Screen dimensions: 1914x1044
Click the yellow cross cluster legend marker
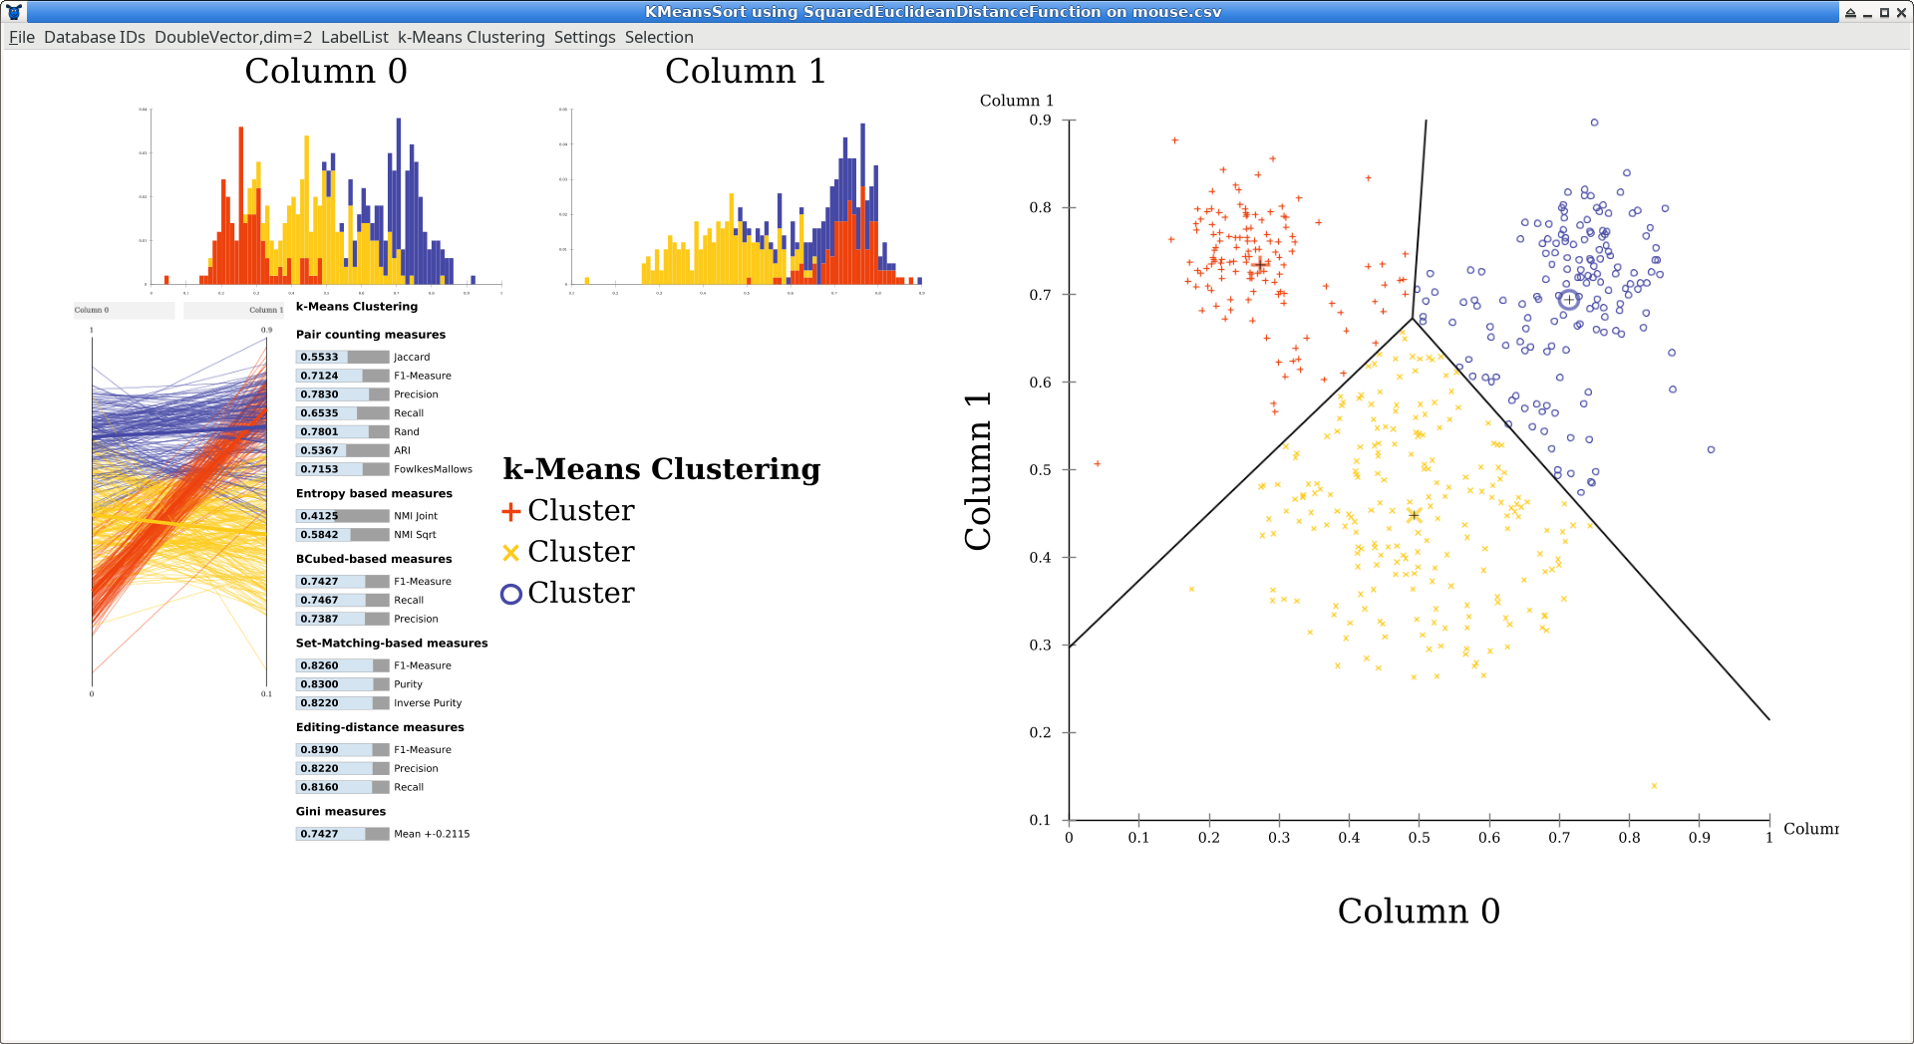coord(510,553)
